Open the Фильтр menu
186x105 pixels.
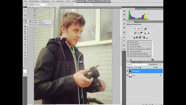coord(68,1)
